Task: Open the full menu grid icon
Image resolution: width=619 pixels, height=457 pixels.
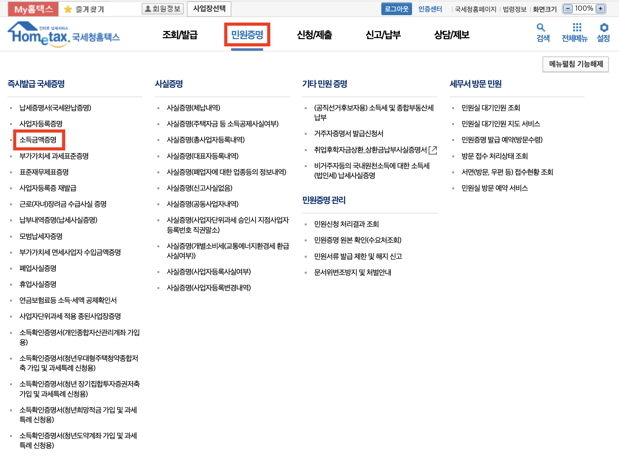Action: point(577,28)
